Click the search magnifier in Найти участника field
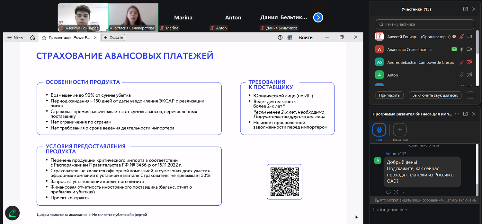The height and width of the screenshot is (224, 482). tap(381, 24)
